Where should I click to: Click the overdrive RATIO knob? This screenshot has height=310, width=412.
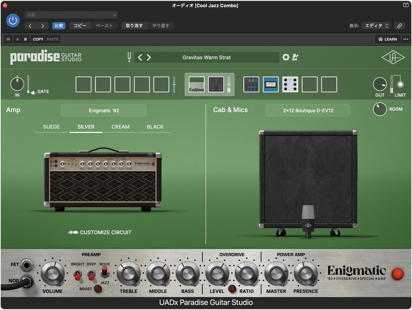coord(247,274)
